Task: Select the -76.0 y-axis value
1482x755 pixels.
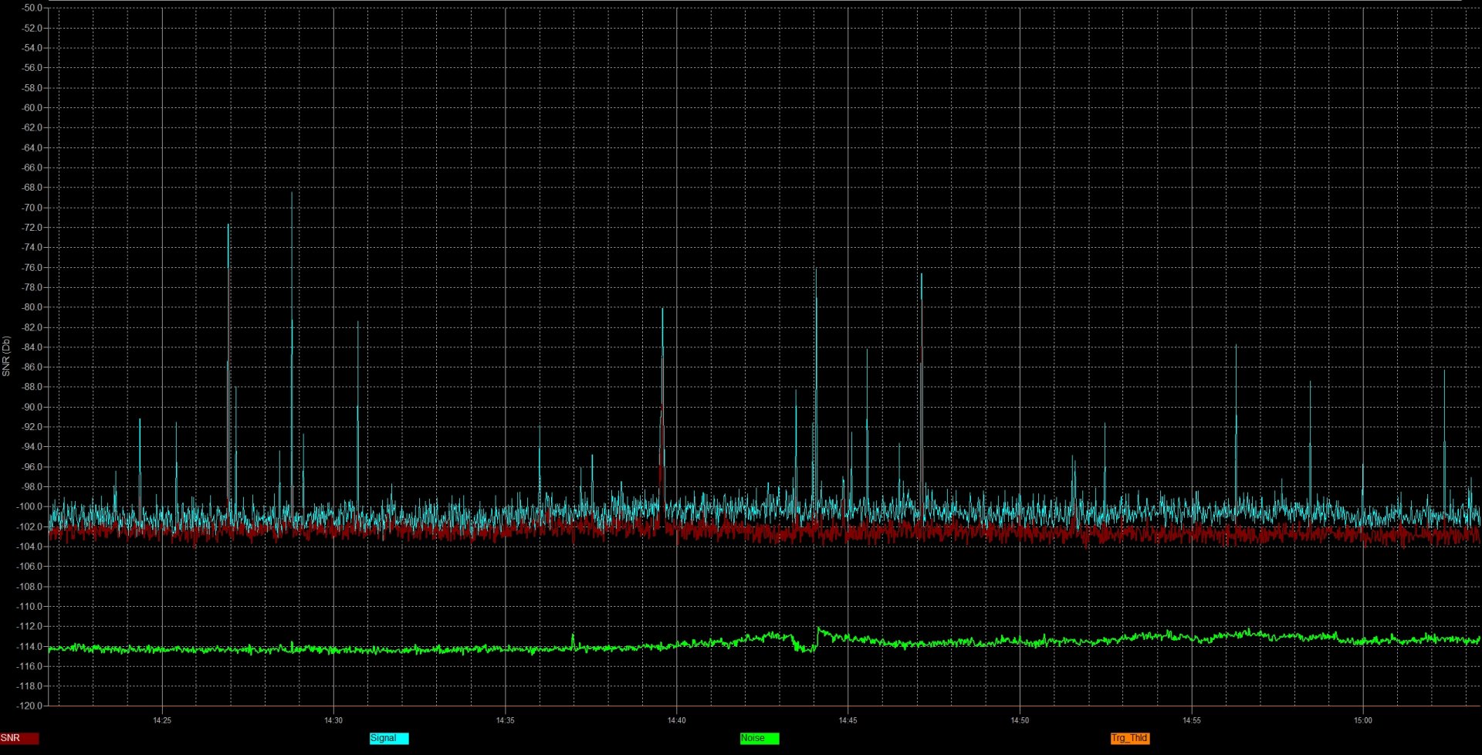Action: pyautogui.click(x=32, y=267)
